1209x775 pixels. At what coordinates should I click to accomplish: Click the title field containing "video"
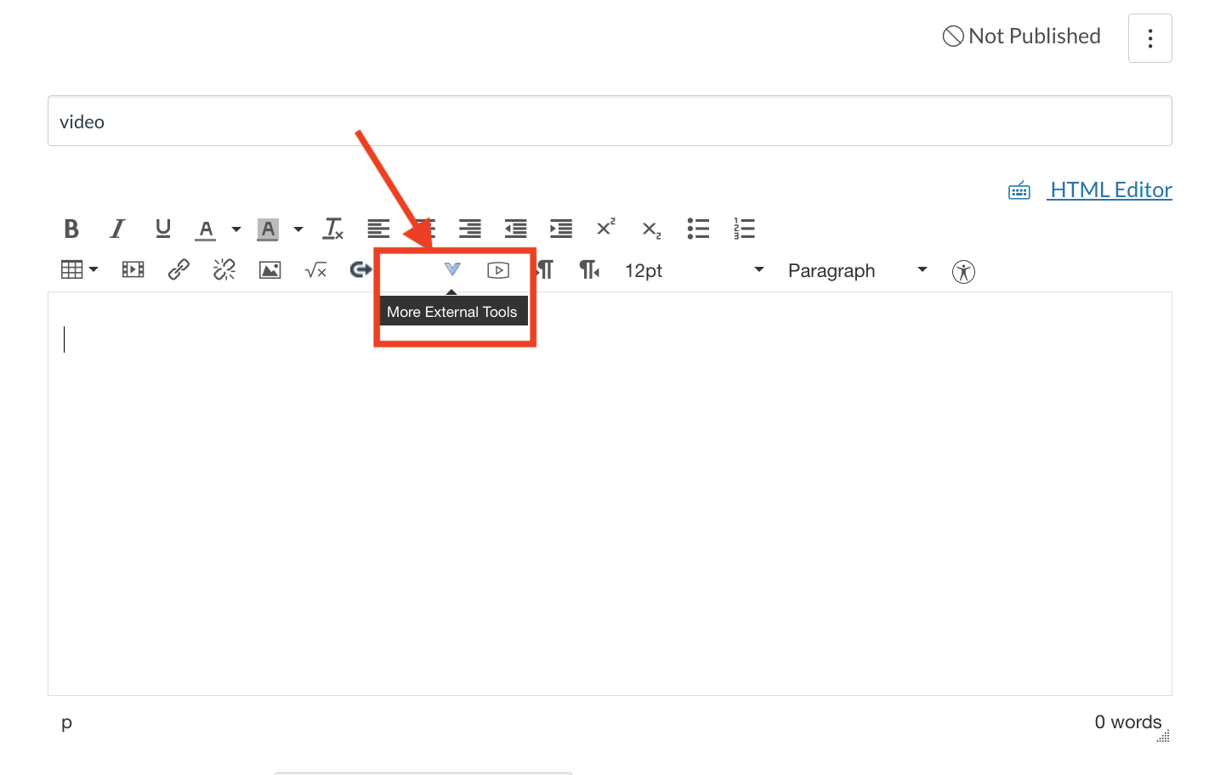pos(609,122)
